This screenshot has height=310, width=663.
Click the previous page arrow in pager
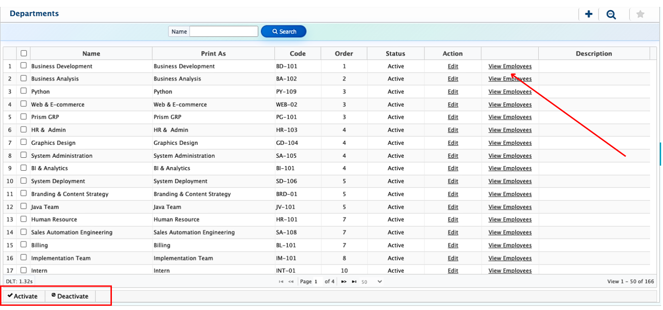(291, 281)
